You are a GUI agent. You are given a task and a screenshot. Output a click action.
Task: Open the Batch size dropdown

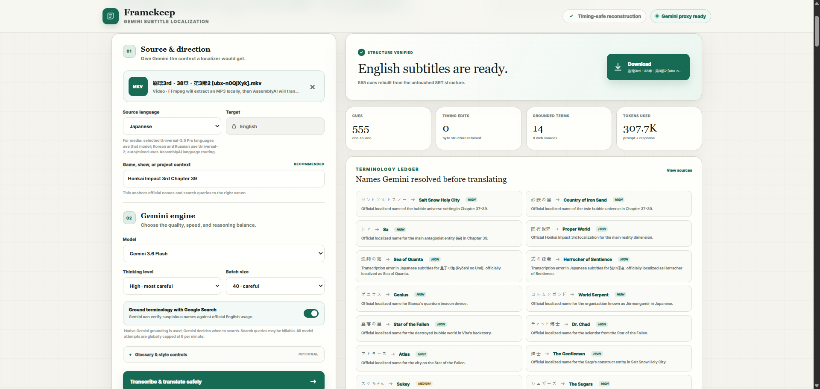tap(275, 286)
